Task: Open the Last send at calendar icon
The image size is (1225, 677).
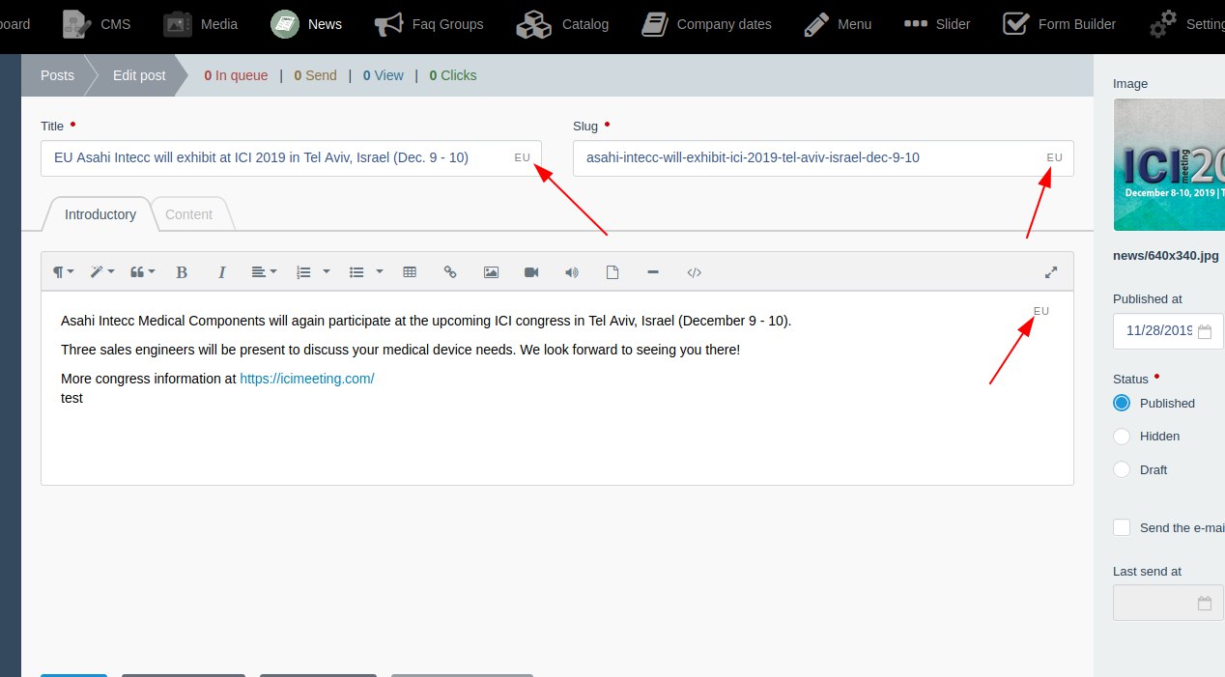Action: point(1205,603)
